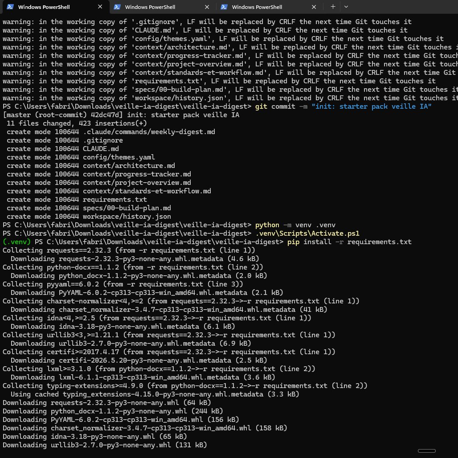Click the 'create mode 100644 CLAUDE.md' line
458x458 pixels.
coord(63,149)
